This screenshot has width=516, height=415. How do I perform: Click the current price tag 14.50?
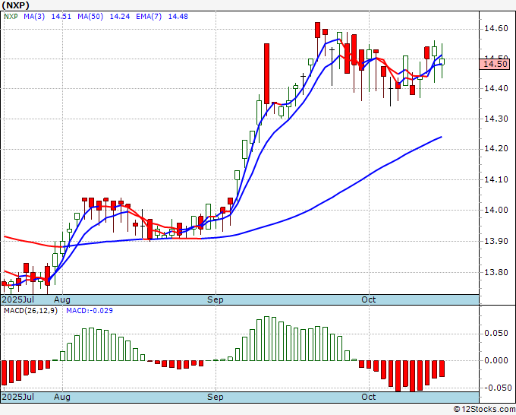pyautogui.click(x=495, y=64)
